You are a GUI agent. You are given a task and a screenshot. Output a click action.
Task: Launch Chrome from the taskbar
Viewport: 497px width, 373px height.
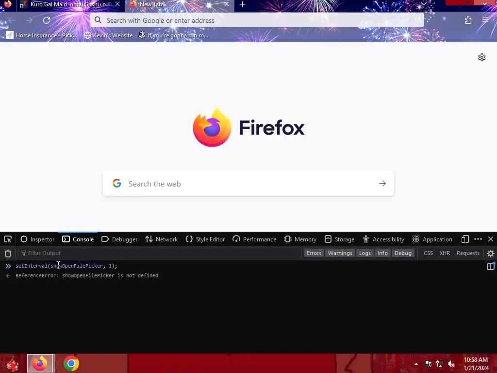tap(71, 363)
